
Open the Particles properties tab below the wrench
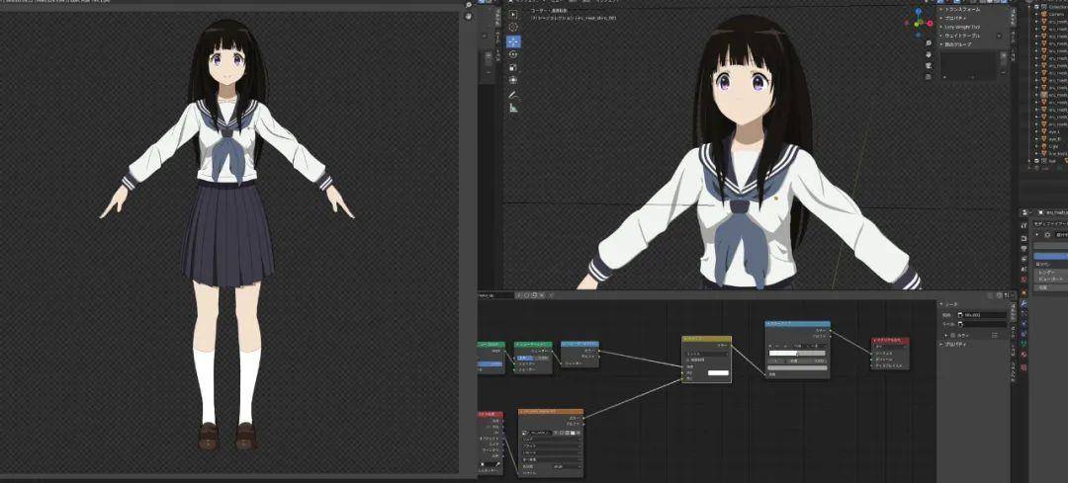1023,314
